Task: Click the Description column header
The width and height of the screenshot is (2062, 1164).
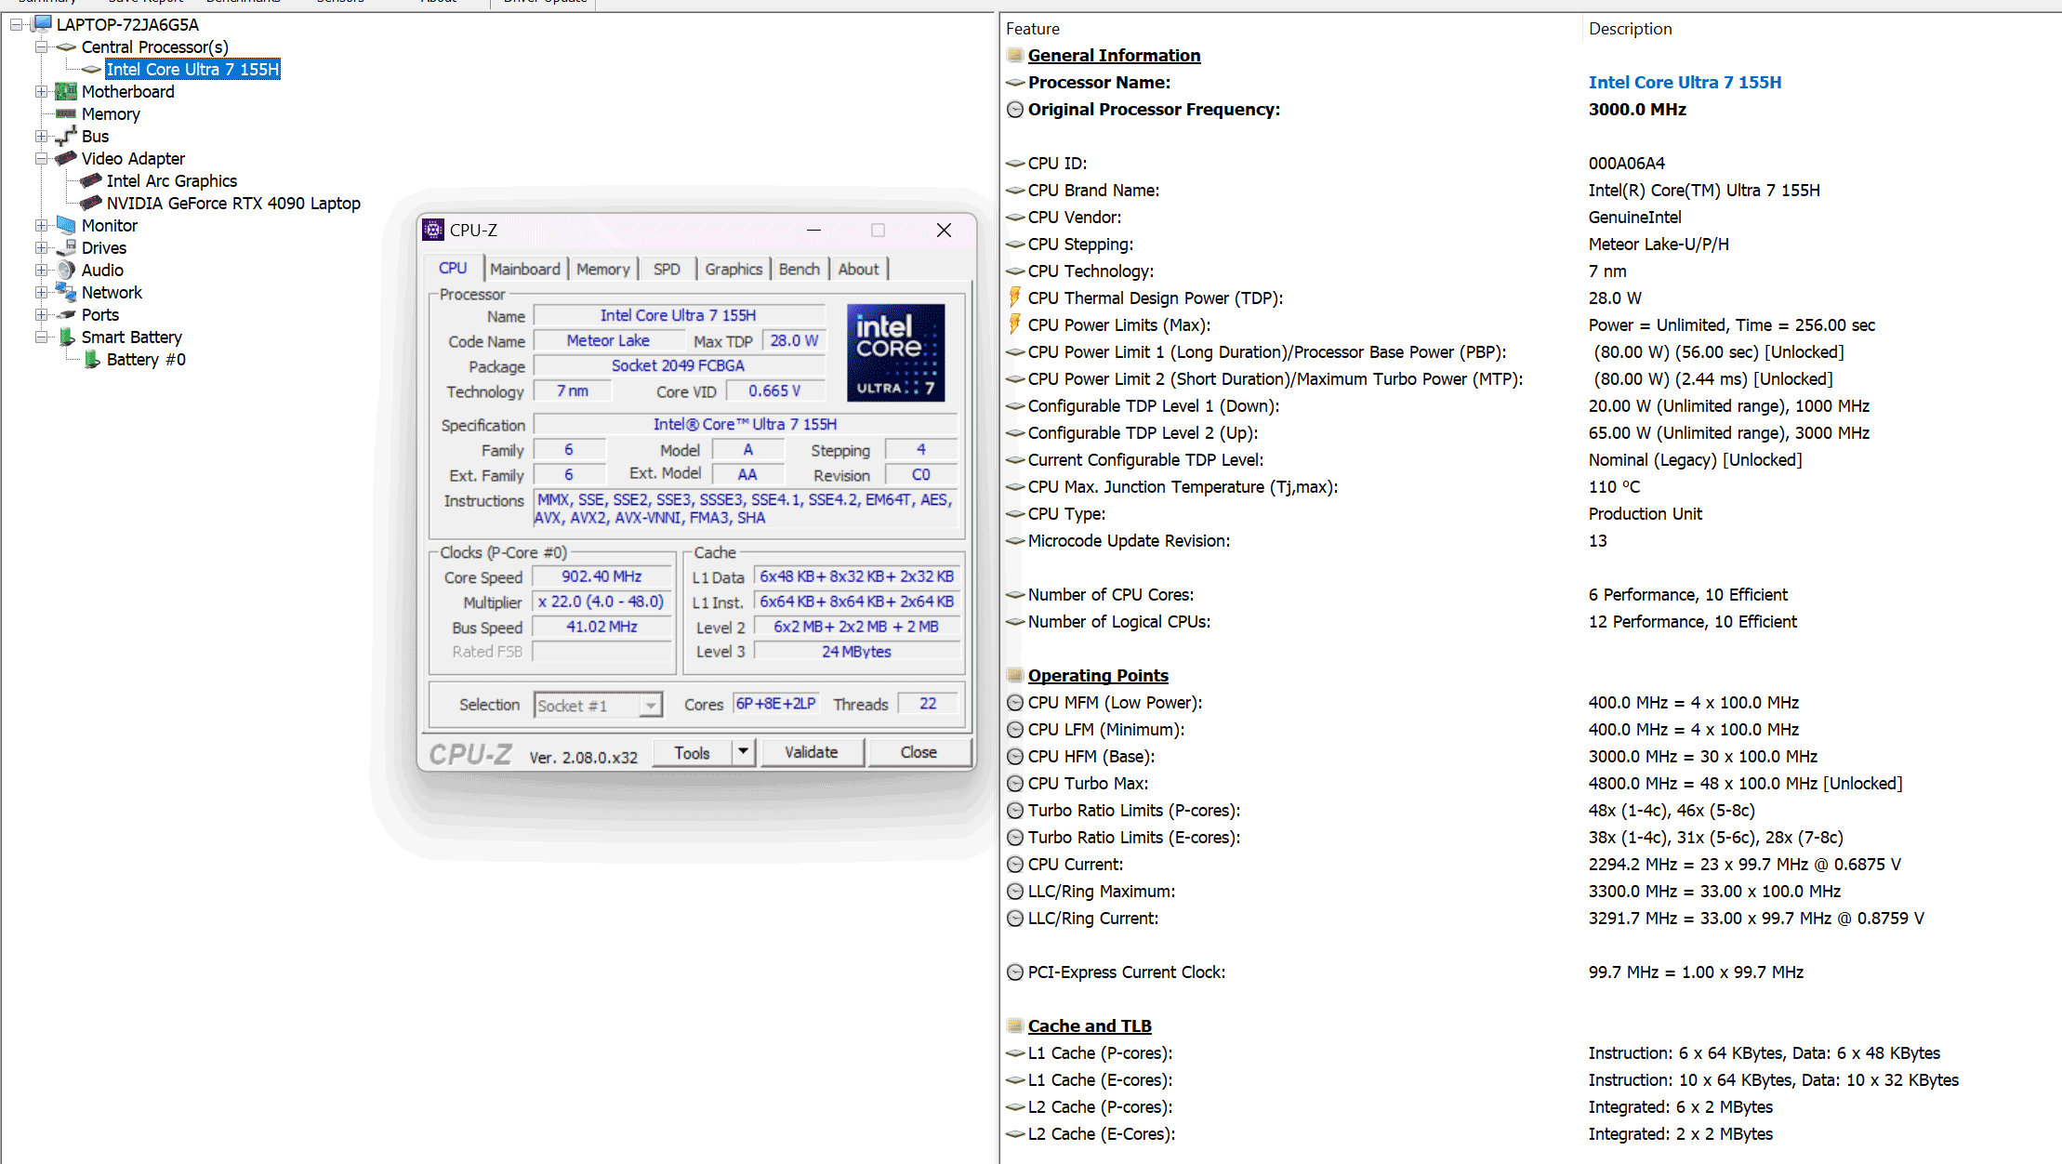Action: (x=1822, y=29)
